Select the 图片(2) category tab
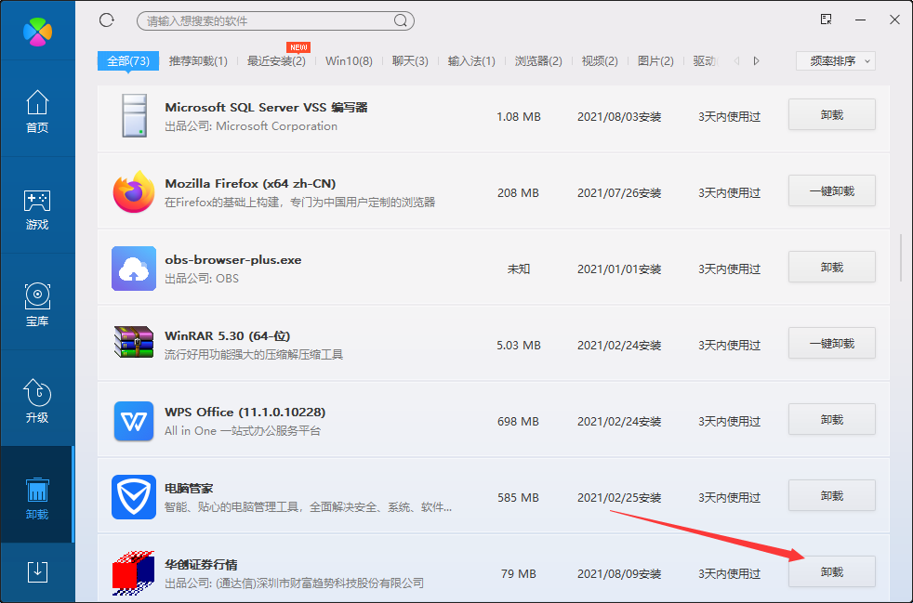Image resolution: width=913 pixels, height=603 pixels. [655, 61]
